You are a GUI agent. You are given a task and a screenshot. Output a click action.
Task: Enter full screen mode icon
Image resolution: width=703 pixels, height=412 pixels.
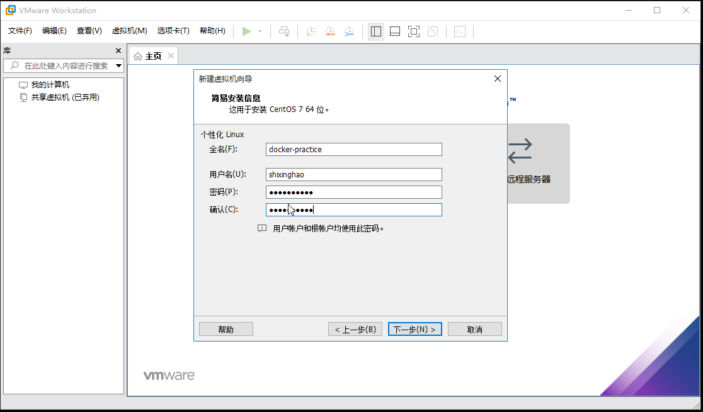(x=414, y=31)
